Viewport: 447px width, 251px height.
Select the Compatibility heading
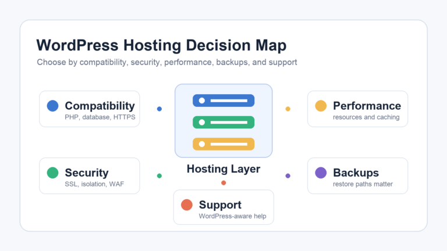pos(100,106)
